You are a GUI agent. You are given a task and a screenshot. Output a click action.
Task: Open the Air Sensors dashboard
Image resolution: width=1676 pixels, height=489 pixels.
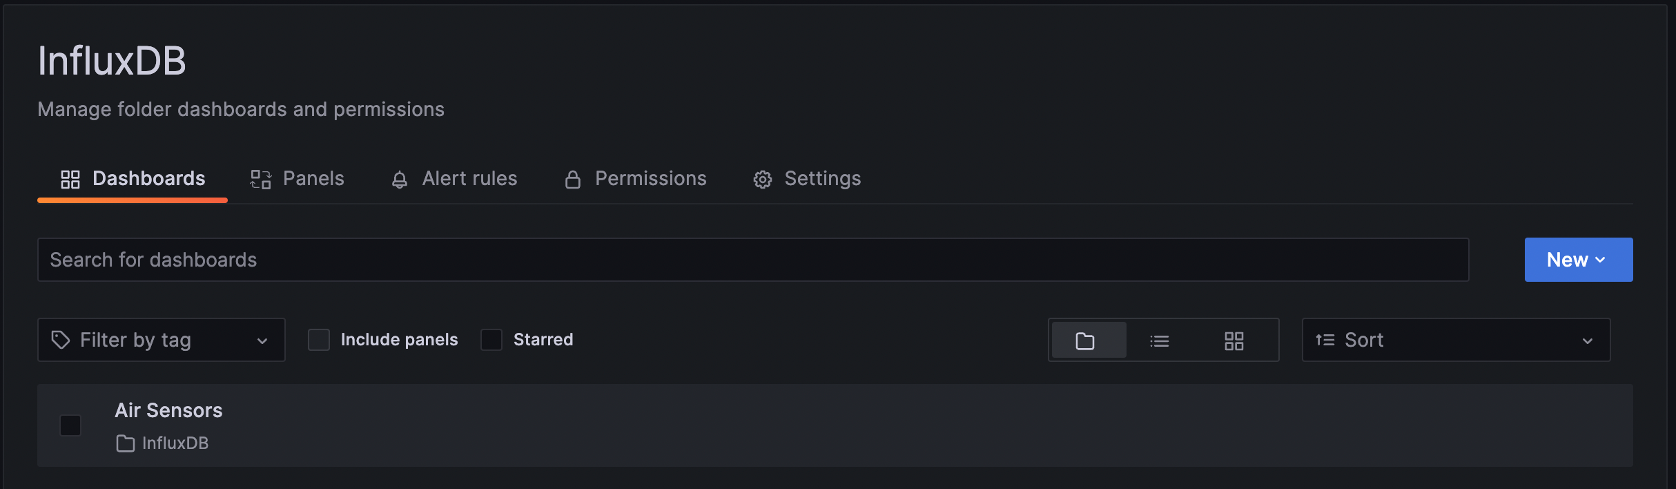point(168,410)
